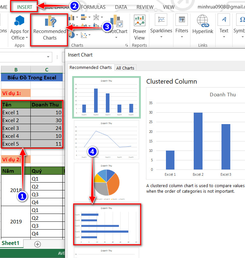The height and width of the screenshot is (258, 245).
Task: Click the 'Ví dụ 2:' cell
Action: point(16,159)
